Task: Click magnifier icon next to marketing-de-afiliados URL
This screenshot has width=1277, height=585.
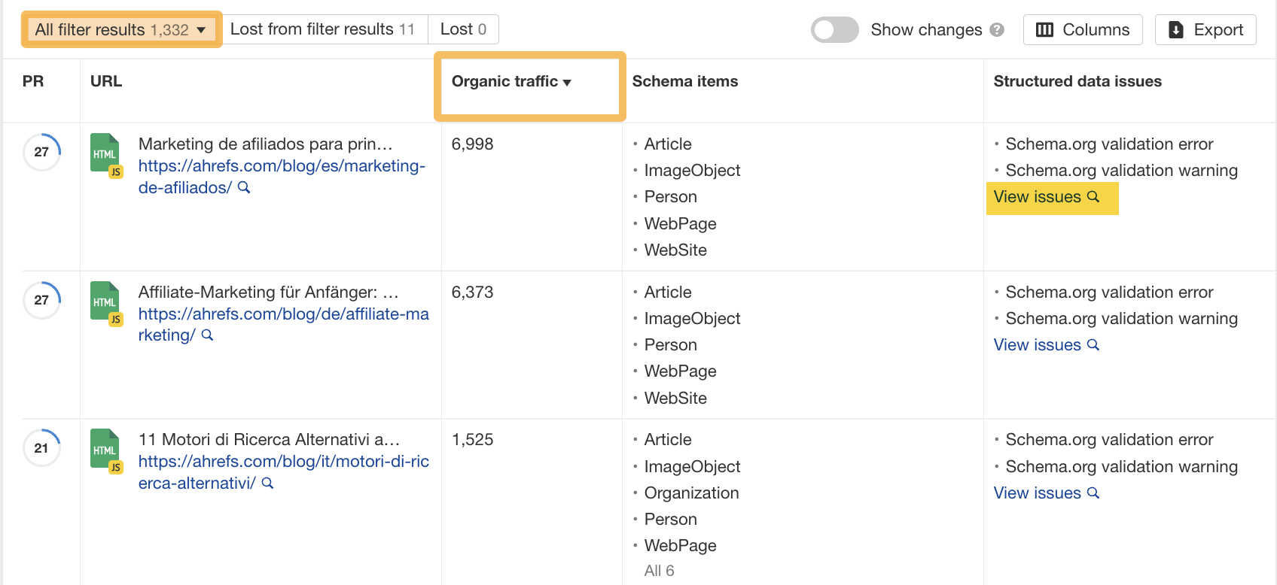Action: (x=244, y=188)
